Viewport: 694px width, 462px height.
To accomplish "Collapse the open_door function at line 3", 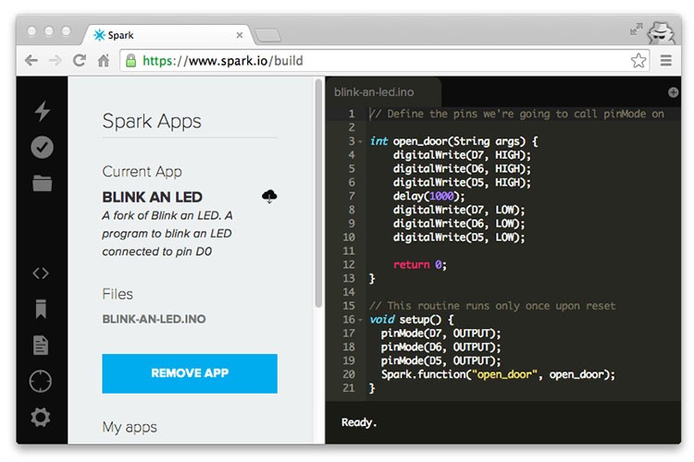I will coord(360,141).
